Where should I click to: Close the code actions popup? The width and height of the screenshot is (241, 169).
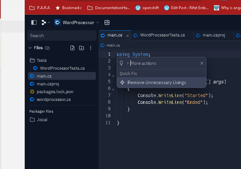coord(202,63)
